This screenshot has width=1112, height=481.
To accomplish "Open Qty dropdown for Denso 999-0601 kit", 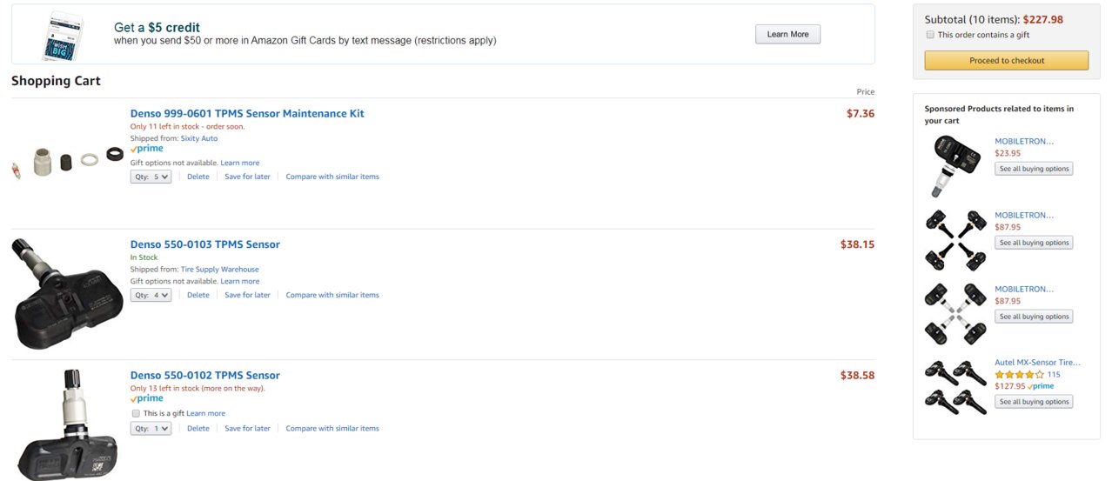I will pyautogui.click(x=151, y=177).
